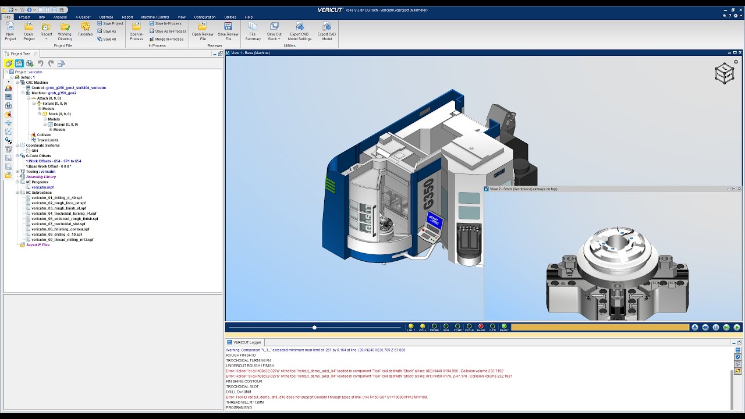This screenshot has height=419, width=745.
Task: Open the File Summary utility
Action: pyautogui.click(x=253, y=31)
